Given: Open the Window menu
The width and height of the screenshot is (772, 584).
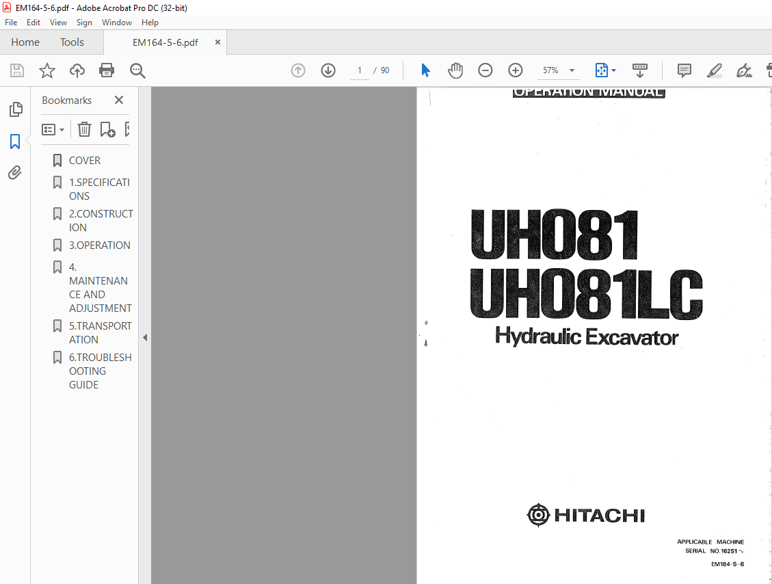Looking at the screenshot, I should pos(117,23).
